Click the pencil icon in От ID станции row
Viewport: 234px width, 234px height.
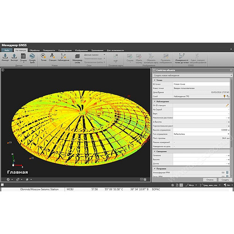227,105
